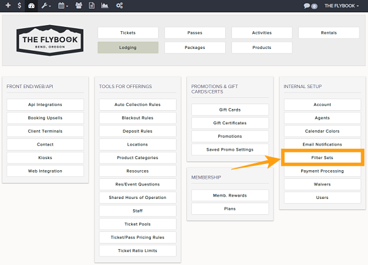Open Locations
Image resolution: width=368 pixels, height=265 pixels.
pos(137,144)
